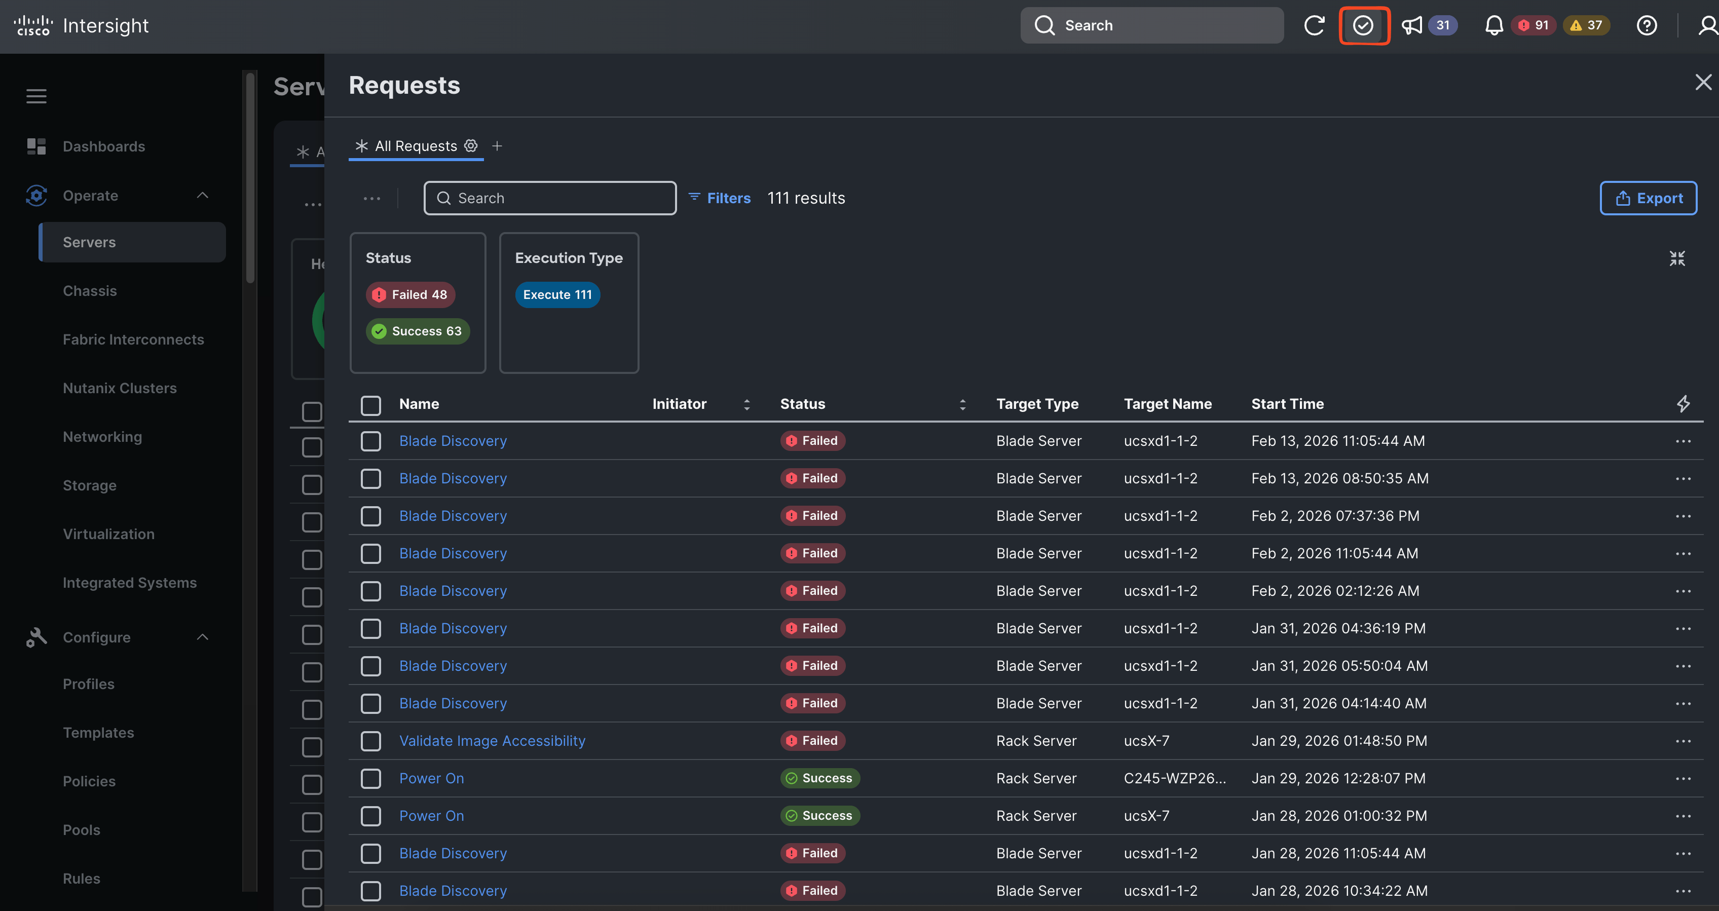Open the alarms bell icon

tap(1493, 25)
